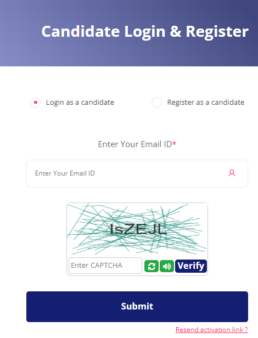Click the word 'Candidate' in the page heading

pos(81,31)
